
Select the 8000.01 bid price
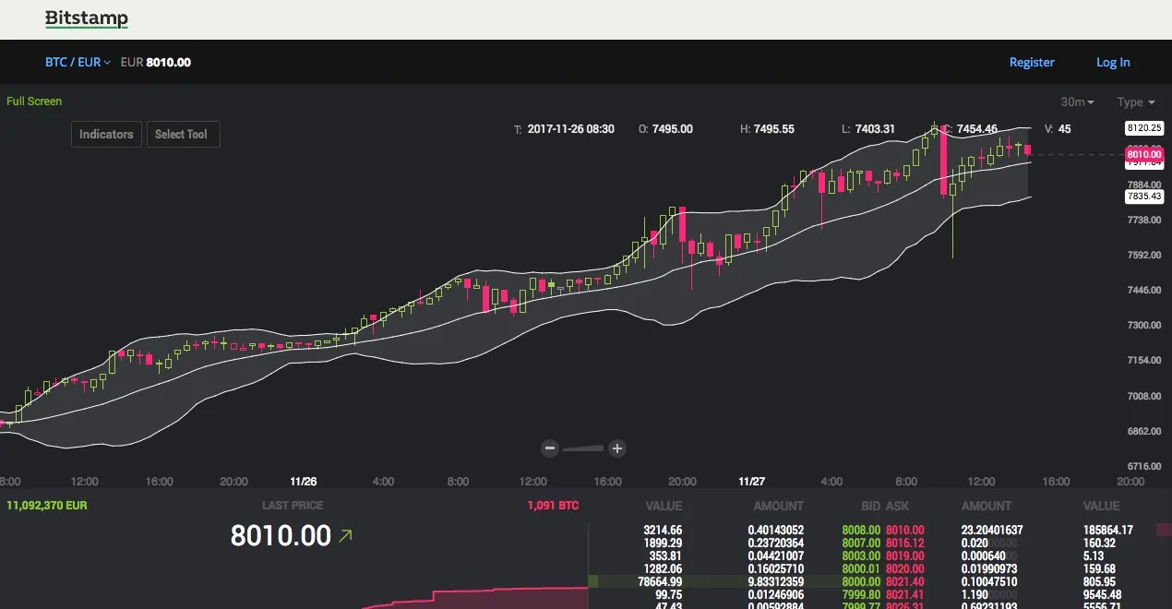click(860, 569)
